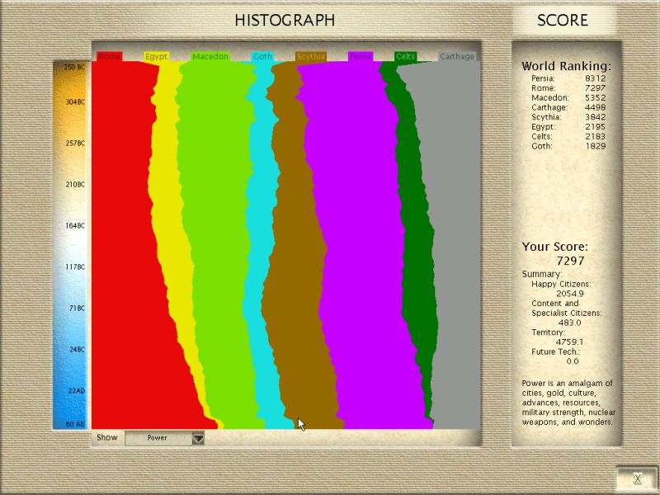Image resolution: width=660 pixels, height=495 pixels.
Task: Switch to the SCORE tab
Action: pos(563,21)
